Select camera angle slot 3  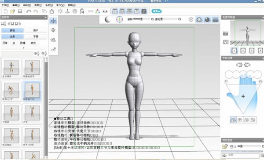[x=252, y=50]
